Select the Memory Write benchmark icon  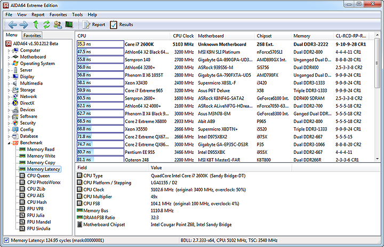(x=22, y=156)
